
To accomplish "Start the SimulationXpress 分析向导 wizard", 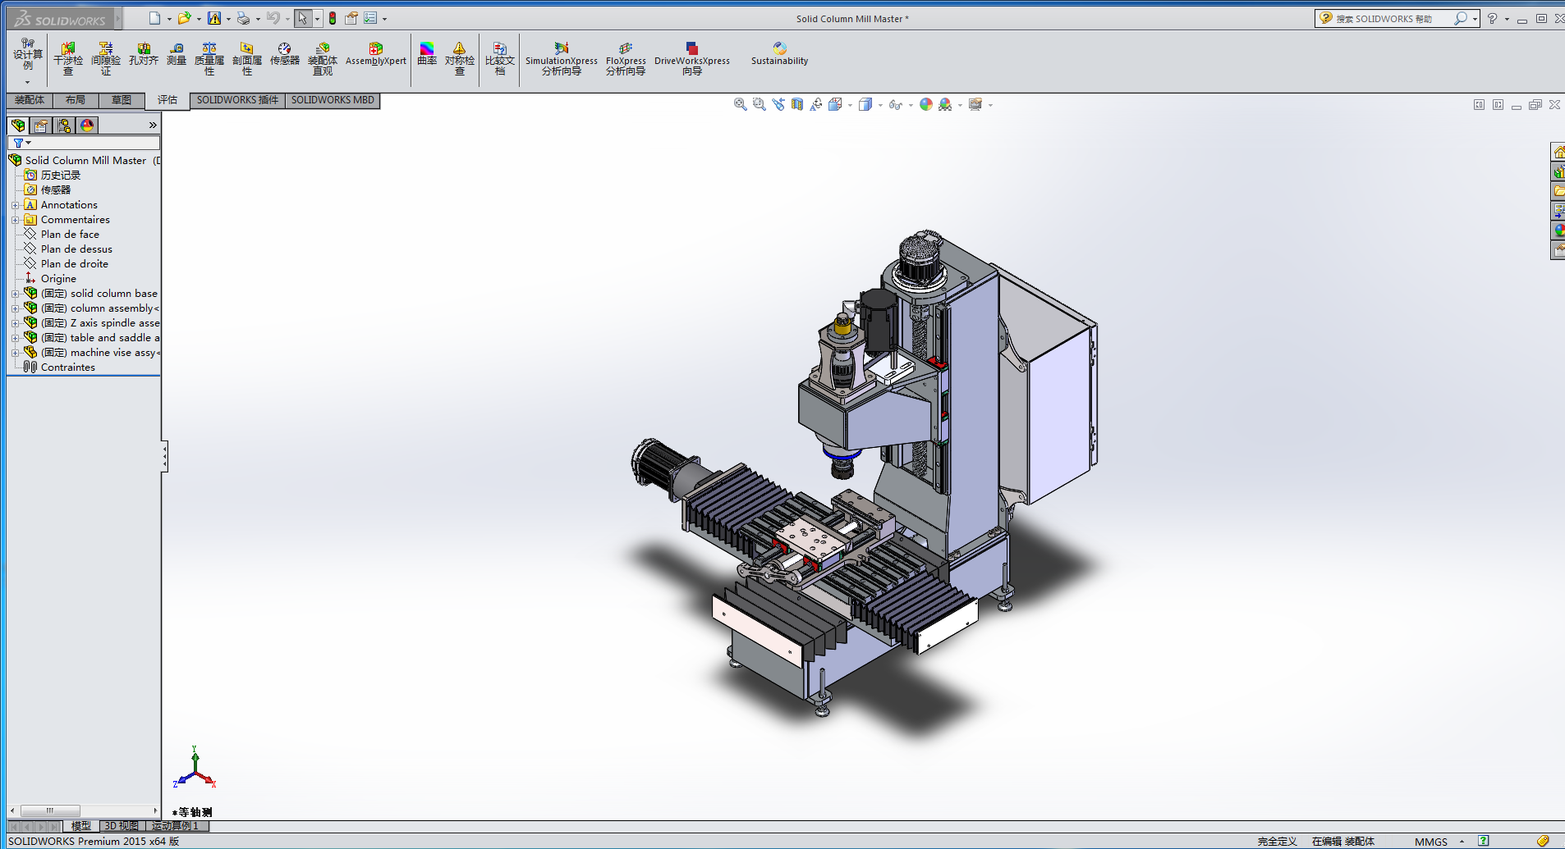I will 561,57.
